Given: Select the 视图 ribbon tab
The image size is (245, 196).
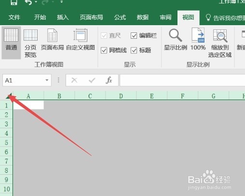Looking at the screenshot, I should (188, 17).
